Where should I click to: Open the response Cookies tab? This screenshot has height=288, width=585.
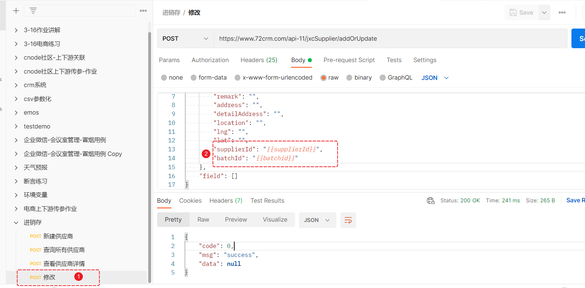[x=190, y=201]
